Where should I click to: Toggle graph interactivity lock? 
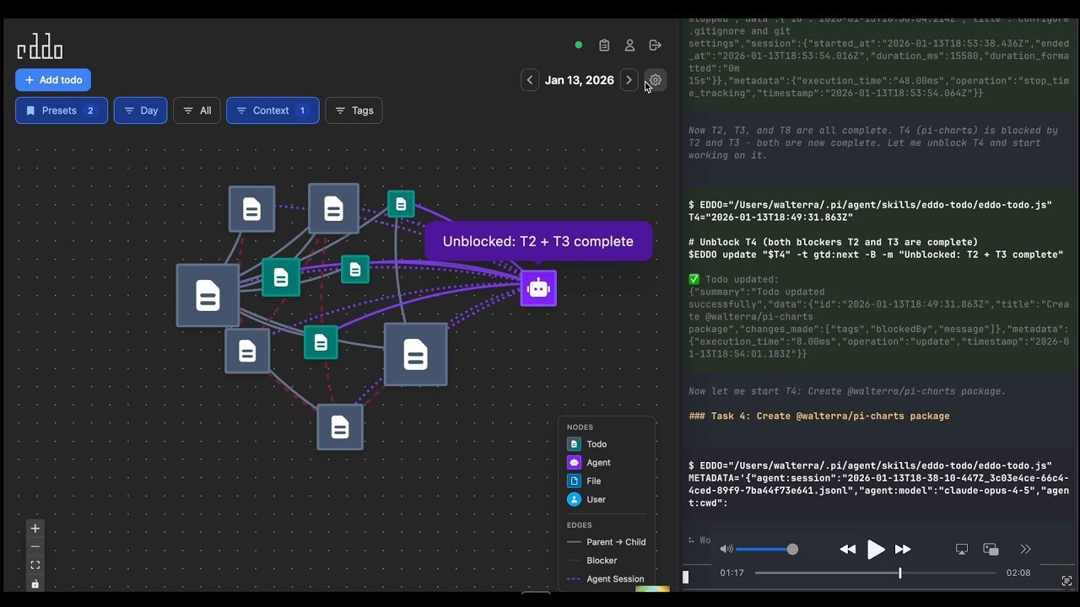35,583
